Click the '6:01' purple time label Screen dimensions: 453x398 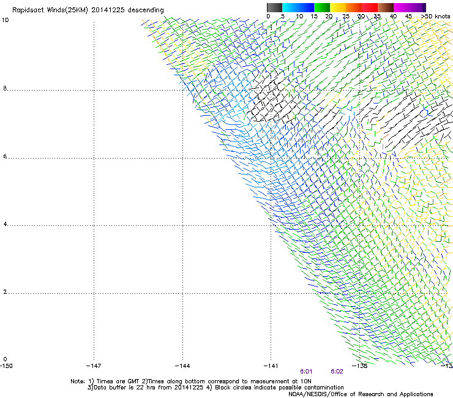[x=306, y=372]
